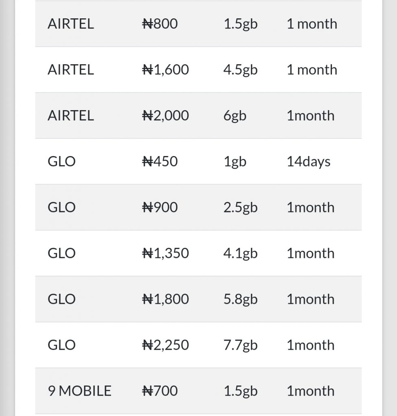This screenshot has height=416, width=397.
Task: Select the ₦1,600 price in the Airtel row
Action: pos(166,70)
